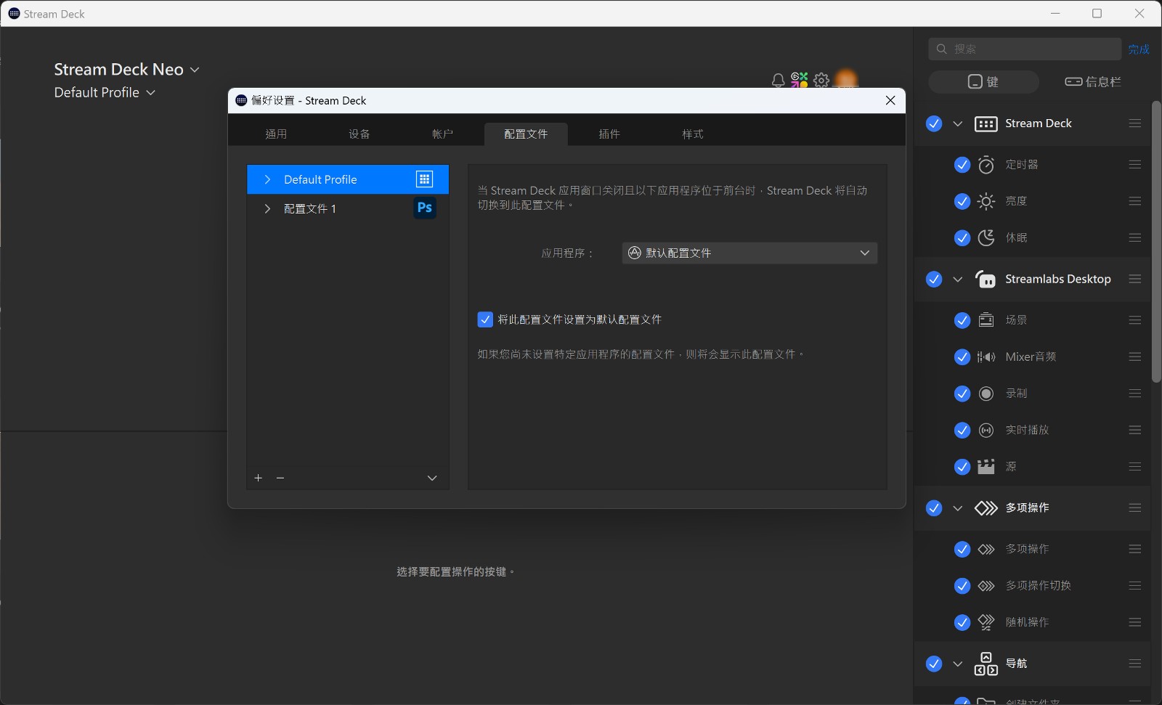Switch to the 插件 tab
Screen dimensions: 1162x705
[609, 134]
